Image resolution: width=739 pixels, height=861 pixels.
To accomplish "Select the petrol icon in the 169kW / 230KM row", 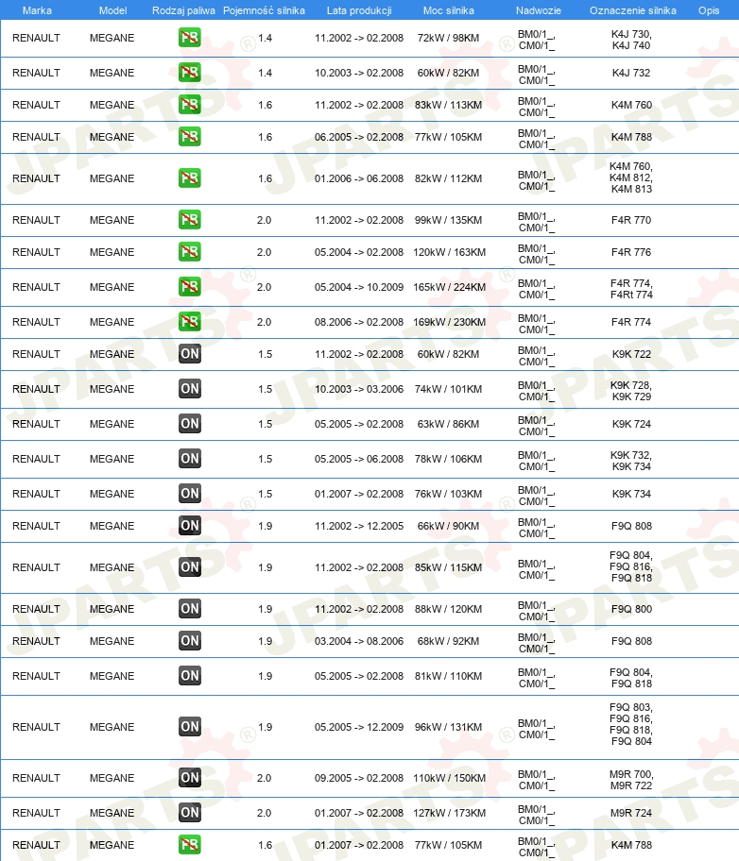I will pyautogui.click(x=190, y=322).
